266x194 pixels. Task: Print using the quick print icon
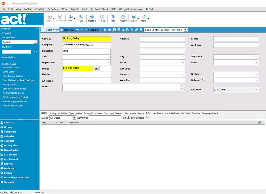119,30
